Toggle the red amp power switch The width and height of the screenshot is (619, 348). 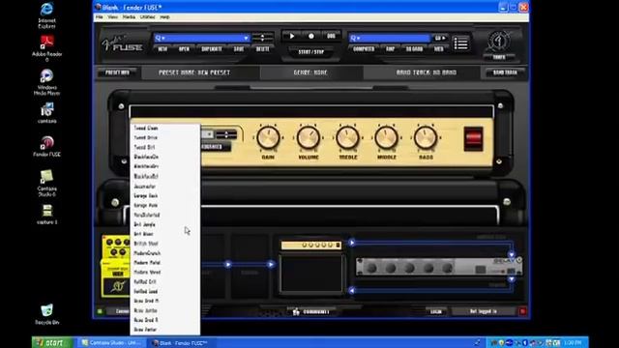(473, 138)
